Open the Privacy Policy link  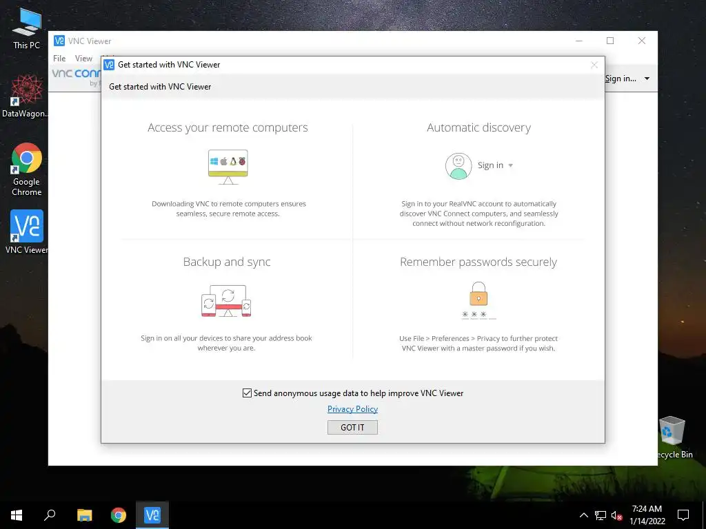pos(352,409)
